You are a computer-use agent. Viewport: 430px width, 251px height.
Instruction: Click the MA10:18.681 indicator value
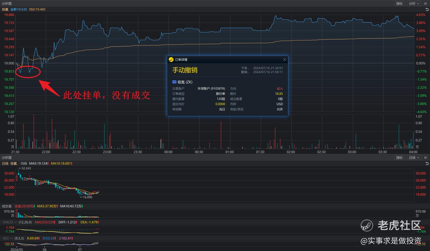62,163
